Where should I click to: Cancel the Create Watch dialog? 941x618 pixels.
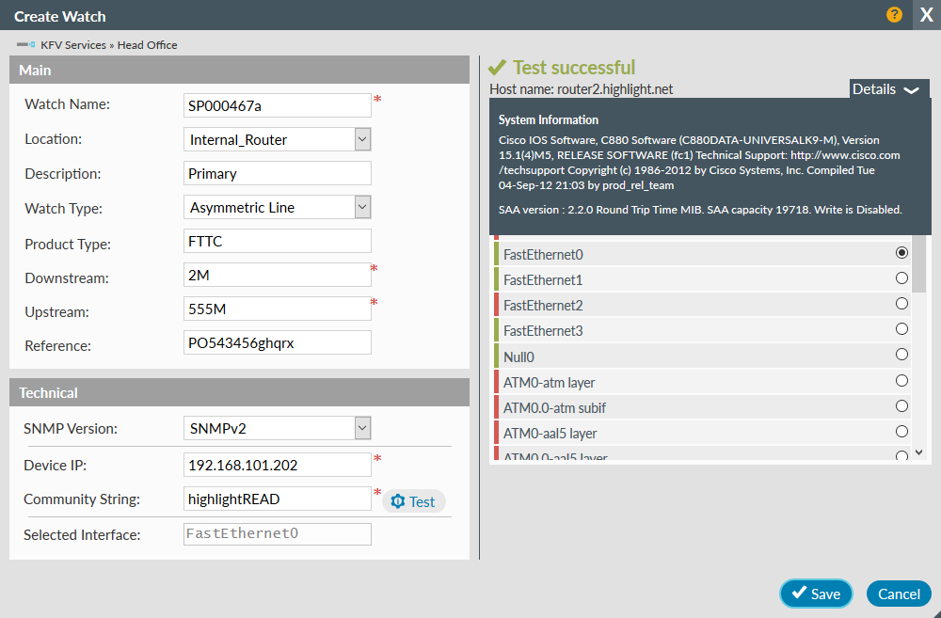pos(899,594)
